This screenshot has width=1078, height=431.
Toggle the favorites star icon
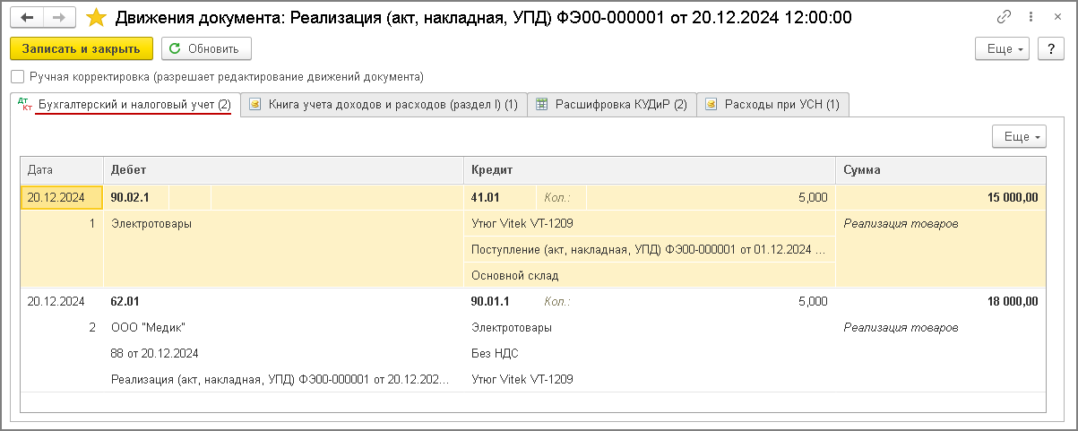(x=95, y=18)
